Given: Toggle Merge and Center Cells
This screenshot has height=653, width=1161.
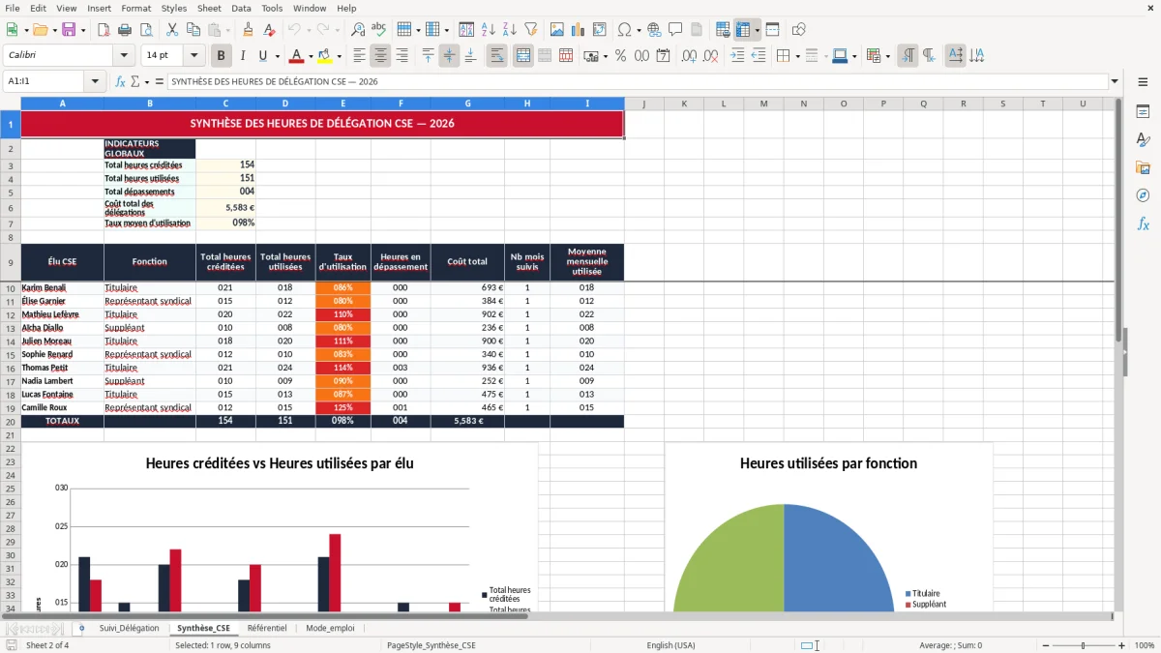Looking at the screenshot, I should [x=522, y=56].
